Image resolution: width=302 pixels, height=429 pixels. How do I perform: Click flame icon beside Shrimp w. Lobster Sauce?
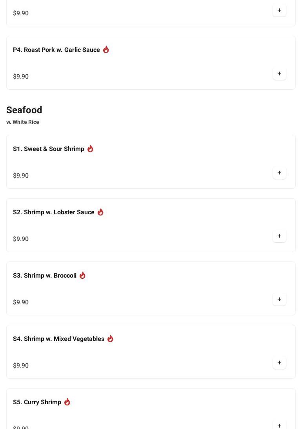tap(100, 212)
